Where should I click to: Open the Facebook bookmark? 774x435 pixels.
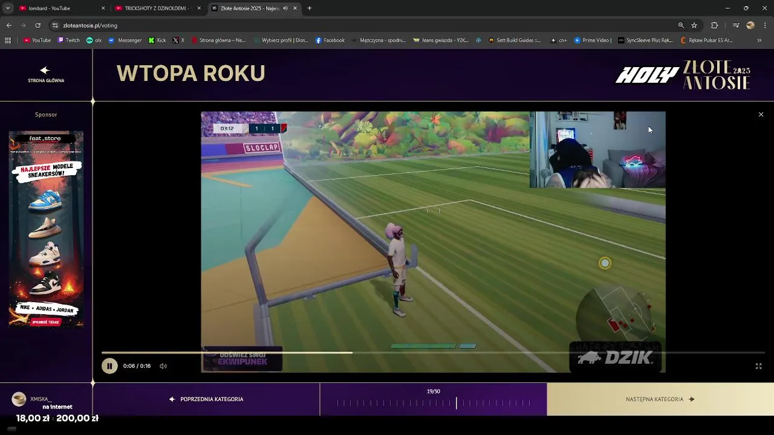point(330,40)
